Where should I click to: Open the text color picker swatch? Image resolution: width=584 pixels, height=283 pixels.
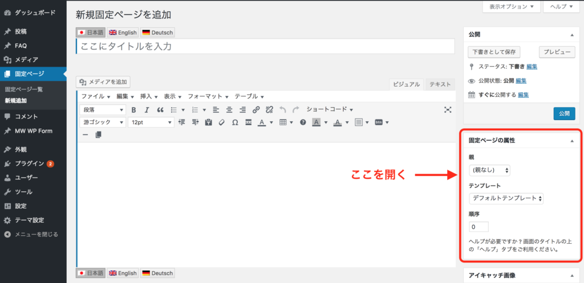coord(262,122)
